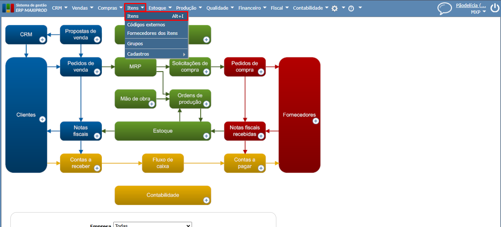
Task: Click plus icon on Mão de obra
Action: (x=152, y=104)
